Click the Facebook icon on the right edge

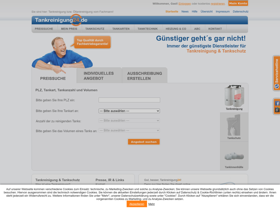pos(277,104)
